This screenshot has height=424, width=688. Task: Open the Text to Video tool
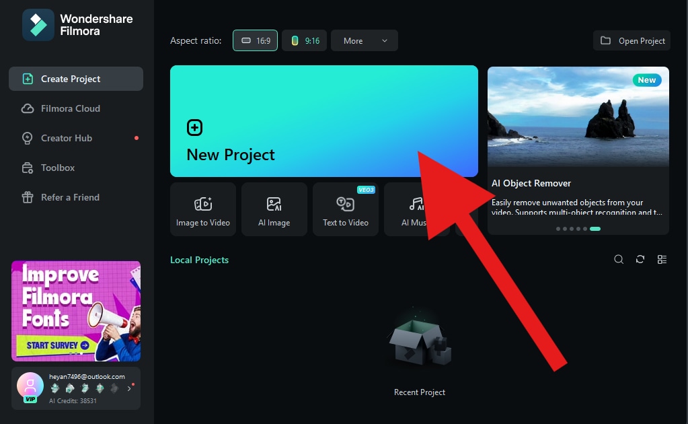(x=346, y=210)
